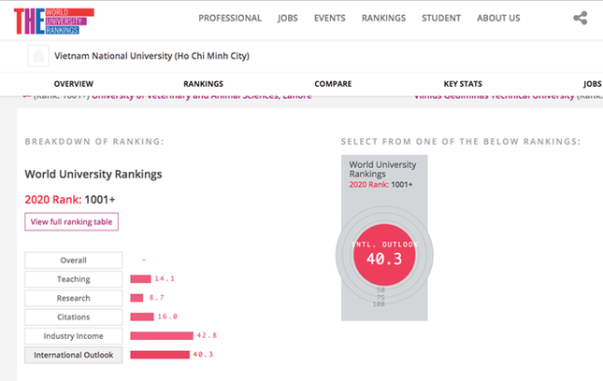The image size is (603, 381).
Task: Switch to the Key Stats tab
Action: pos(463,84)
